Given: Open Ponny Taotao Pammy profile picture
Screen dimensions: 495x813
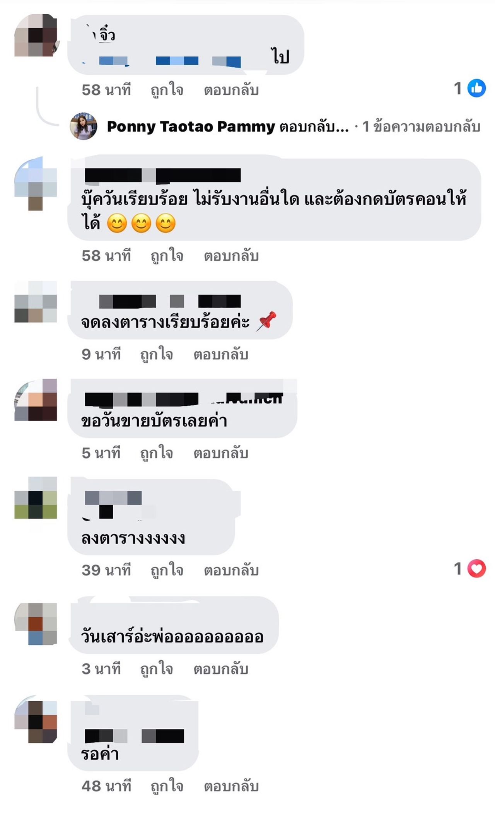Looking at the screenshot, I should click(83, 126).
